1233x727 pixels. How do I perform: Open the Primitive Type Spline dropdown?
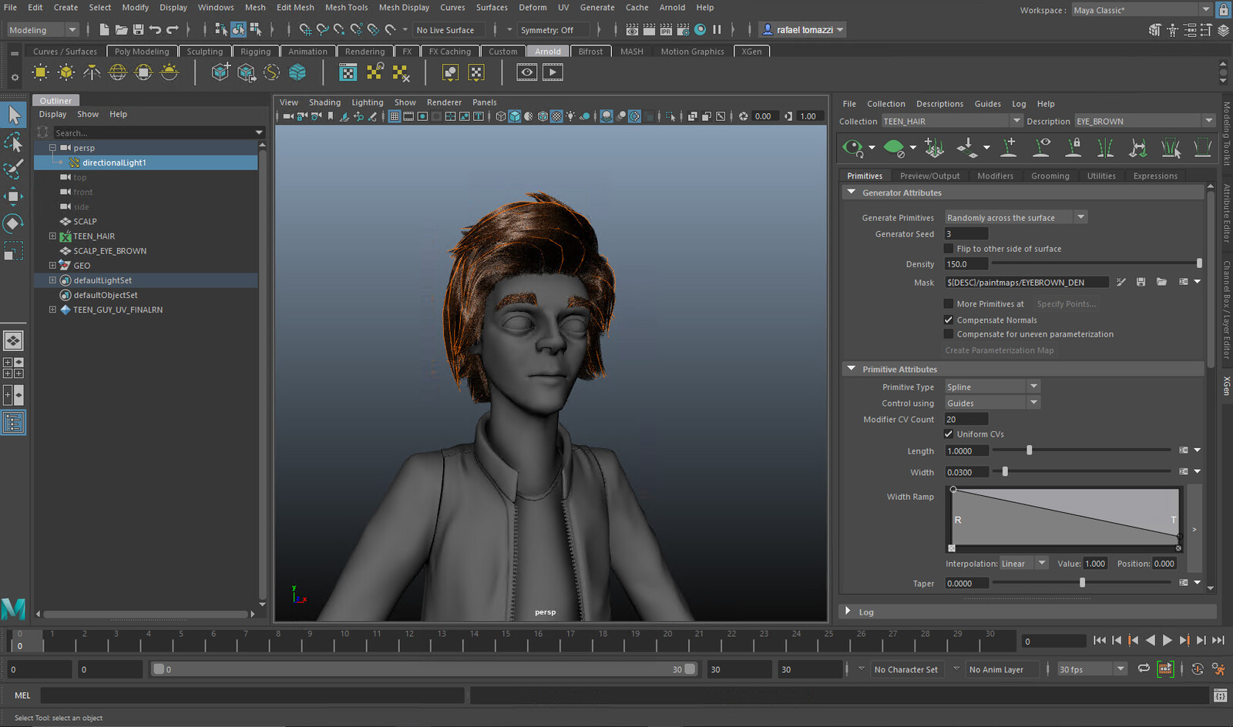click(993, 387)
